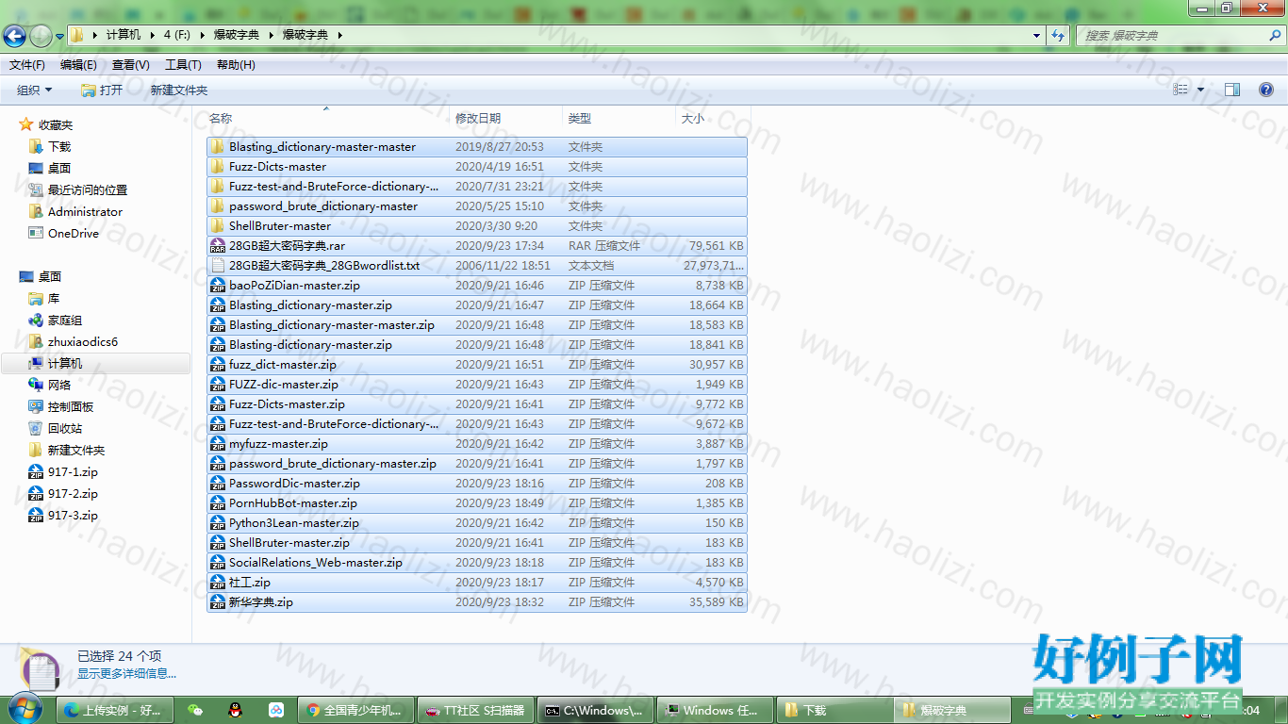Click the 打开 button in the toolbar

(102, 90)
